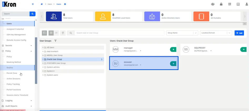Open Assigned Credential in sidebar
Image resolution: width=249 pixels, height=111 pixels.
point(15,29)
